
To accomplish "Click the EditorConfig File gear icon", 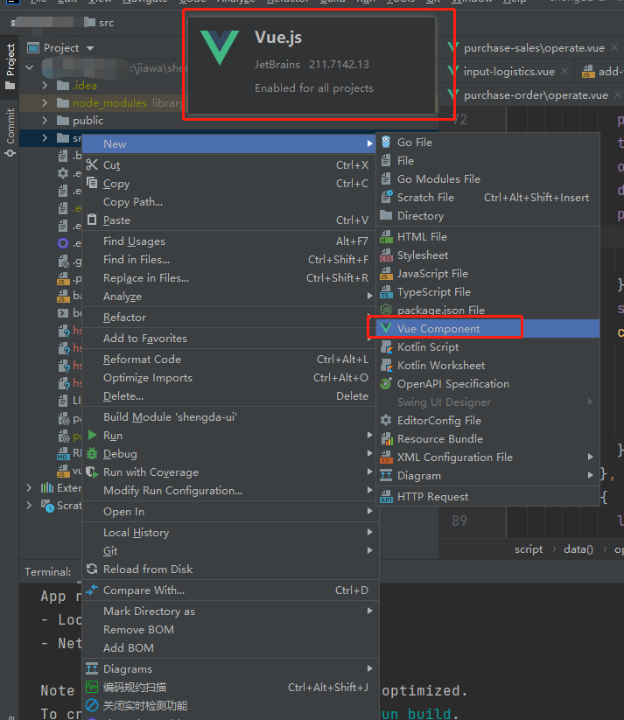I will click(x=386, y=420).
